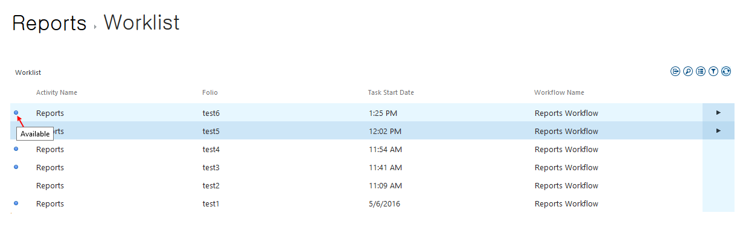Open the worklist search magnifier icon
The height and width of the screenshot is (233, 746).
tap(688, 71)
